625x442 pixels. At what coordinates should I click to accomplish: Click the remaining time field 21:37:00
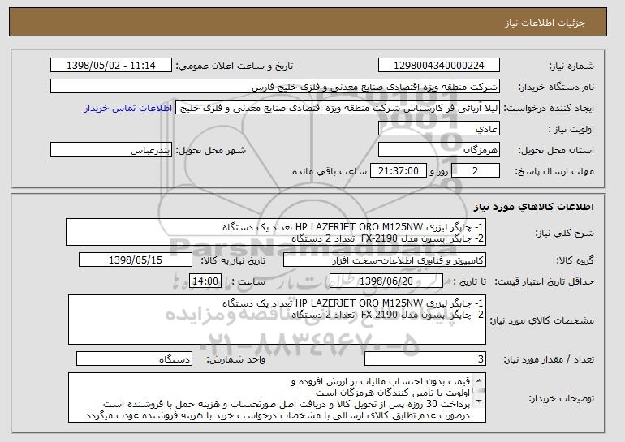click(399, 171)
